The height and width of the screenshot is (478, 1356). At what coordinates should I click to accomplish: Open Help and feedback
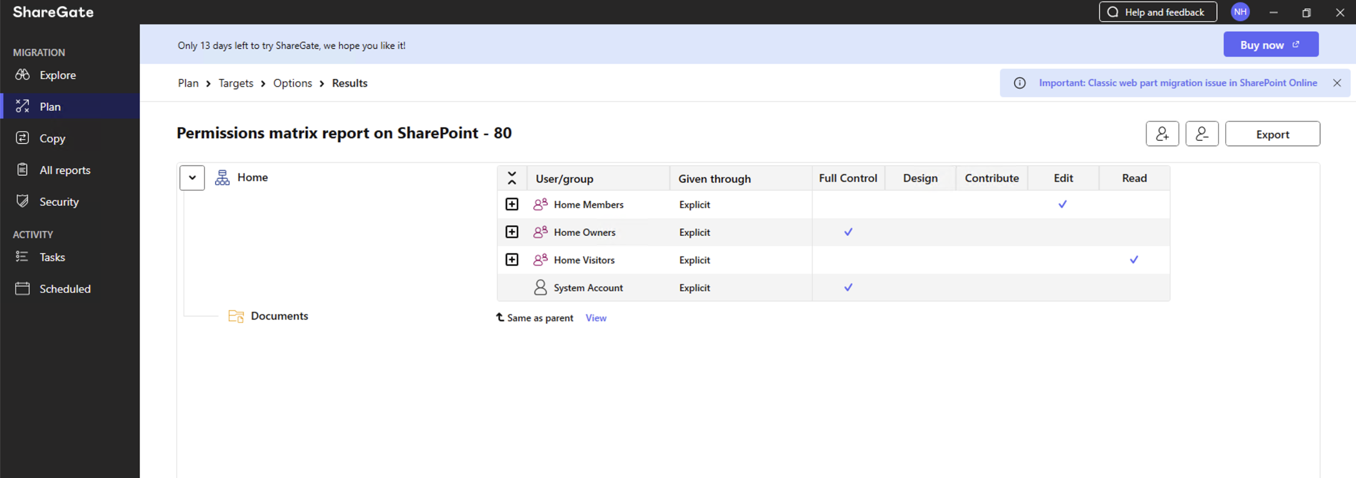(1158, 12)
